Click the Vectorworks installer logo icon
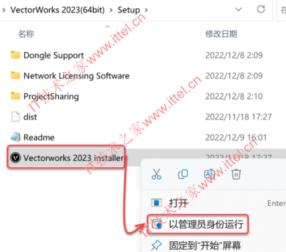286x252 pixels. pyautogui.click(x=15, y=158)
